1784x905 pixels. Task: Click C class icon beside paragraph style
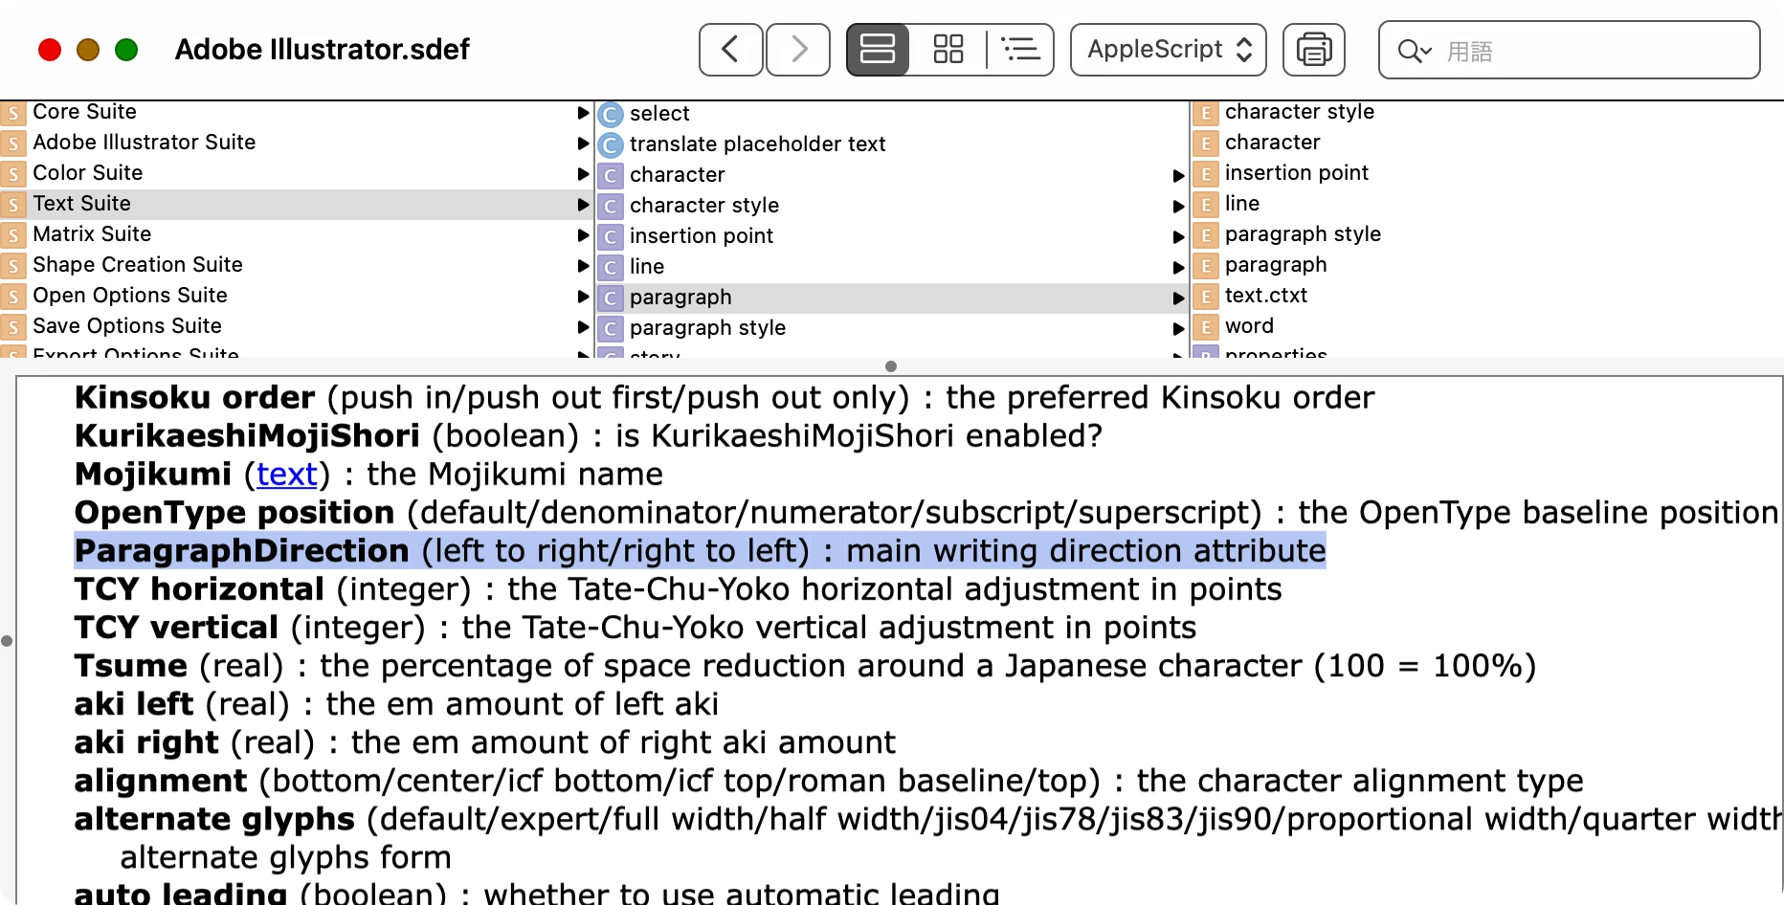coord(611,329)
